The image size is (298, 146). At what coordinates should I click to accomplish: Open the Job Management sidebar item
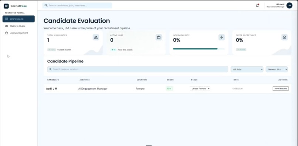tap(18, 33)
